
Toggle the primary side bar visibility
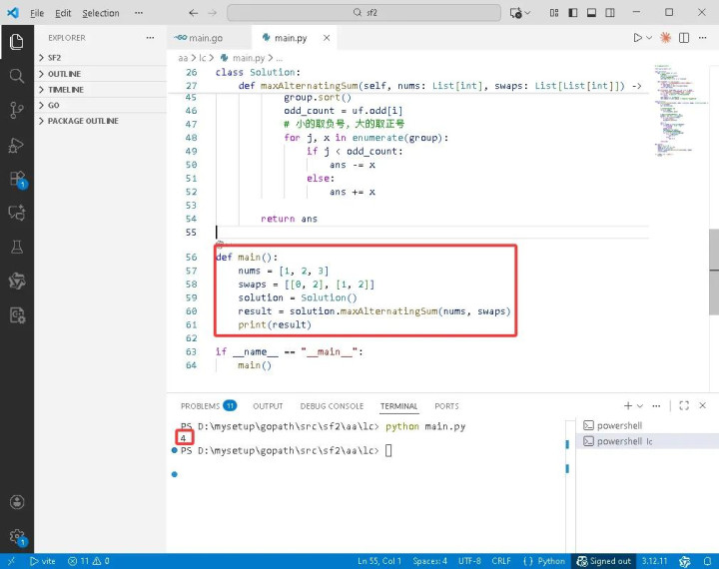coord(574,13)
